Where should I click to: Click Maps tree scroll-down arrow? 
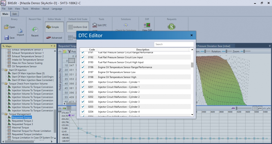click(55, 138)
